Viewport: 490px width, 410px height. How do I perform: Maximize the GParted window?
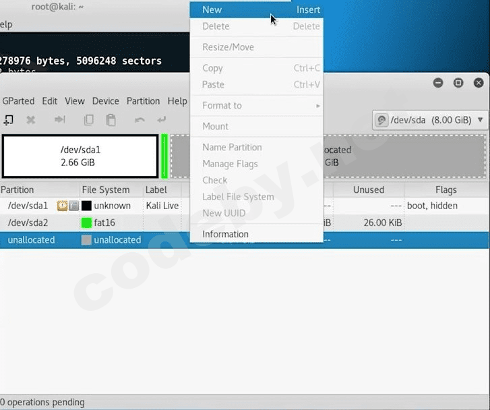pos(458,83)
